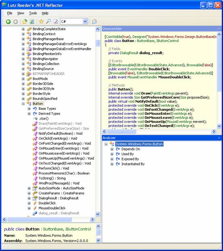This screenshot has width=223, height=251.
Task: Click the Derived Types arrow icon
Action: pyautogui.click(x=35, y=114)
